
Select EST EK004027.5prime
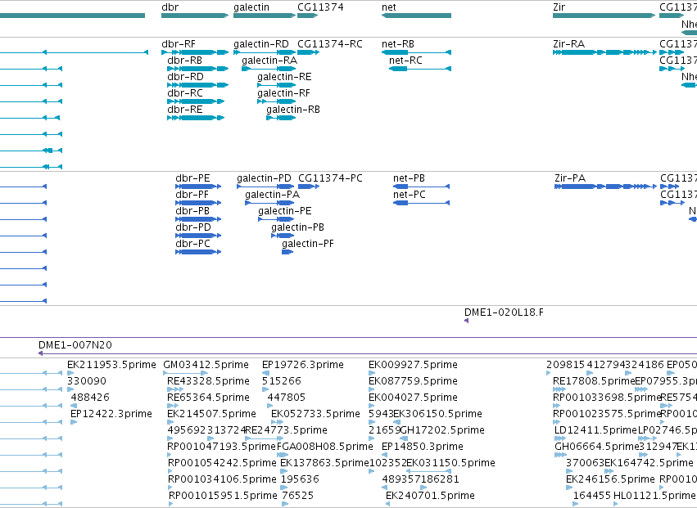pyautogui.click(x=372, y=406)
